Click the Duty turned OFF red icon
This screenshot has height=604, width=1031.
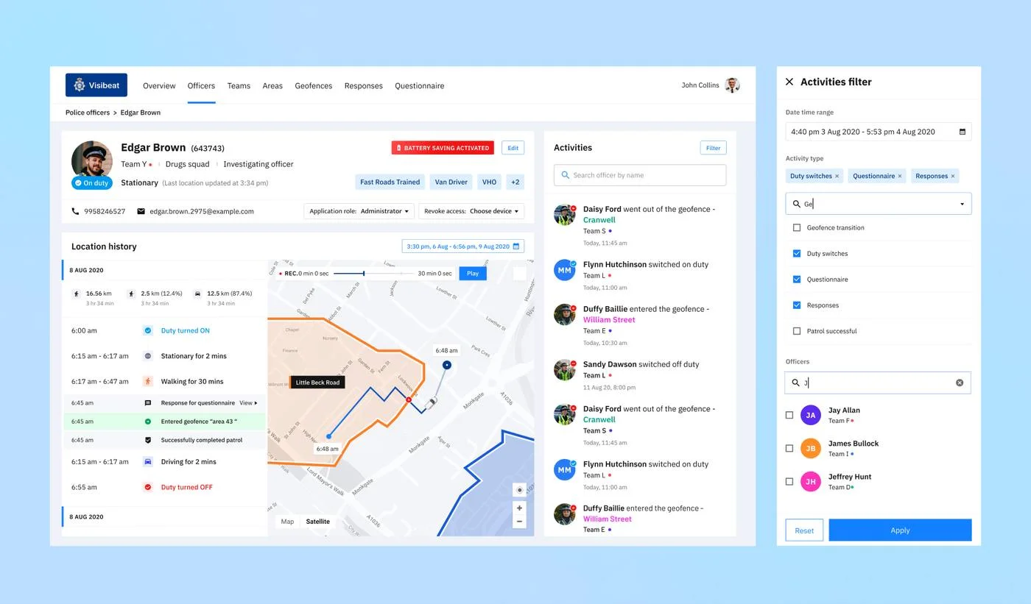pos(148,487)
